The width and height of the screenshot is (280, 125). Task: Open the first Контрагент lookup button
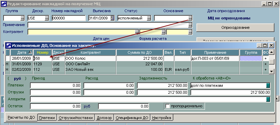[x=137, y=32]
